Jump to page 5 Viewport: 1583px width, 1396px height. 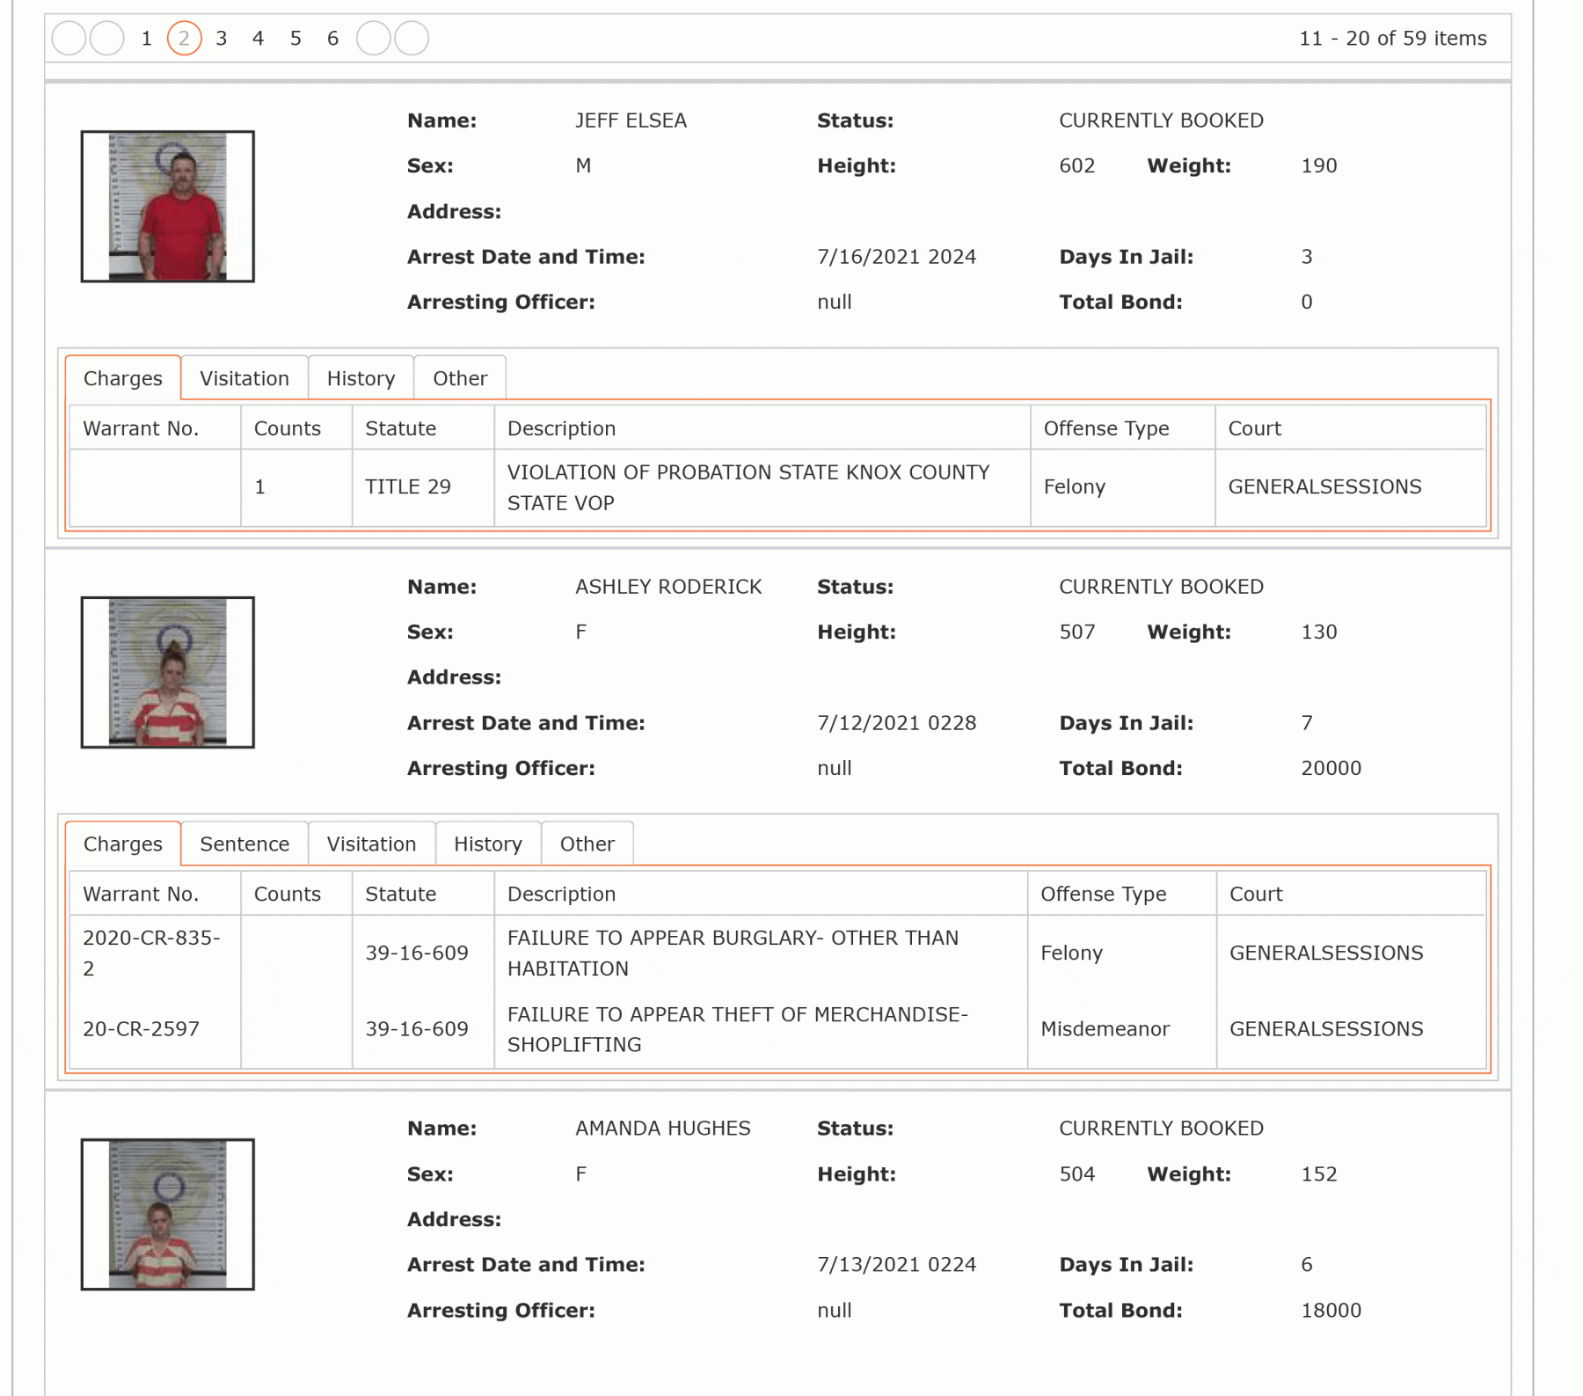pyautogui.click(x=295, y=39)
